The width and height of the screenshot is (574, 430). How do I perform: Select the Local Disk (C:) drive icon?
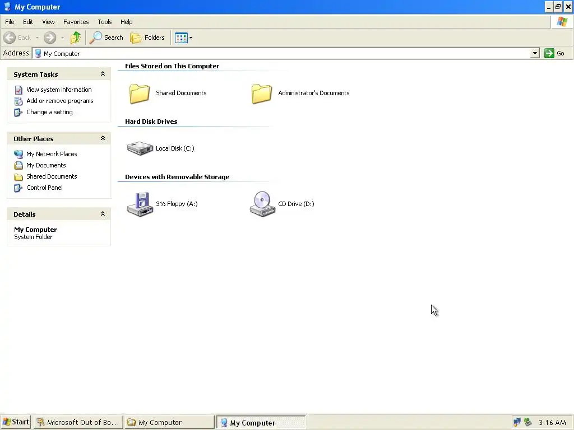pos(140,148)
